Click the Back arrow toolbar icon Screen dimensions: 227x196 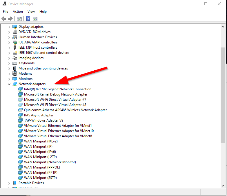pyautogui.click(x=4, y=19)
